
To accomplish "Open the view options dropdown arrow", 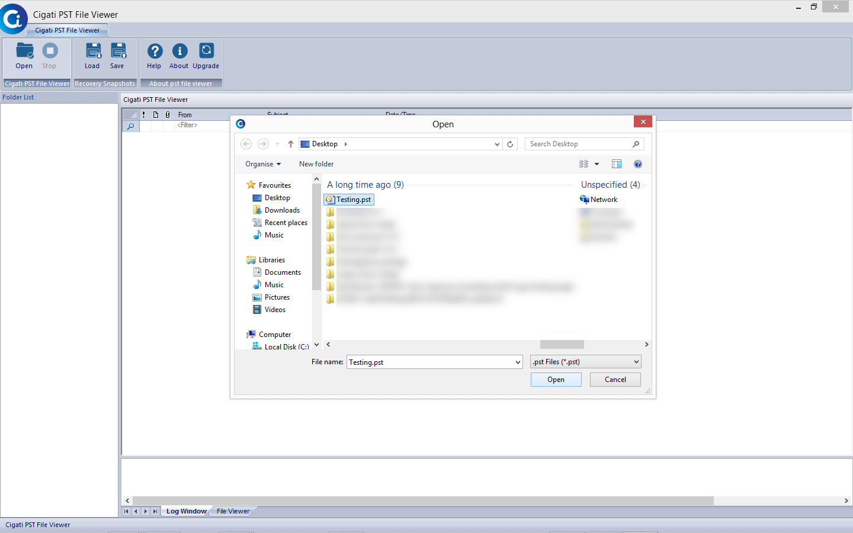I will [597, 164].
